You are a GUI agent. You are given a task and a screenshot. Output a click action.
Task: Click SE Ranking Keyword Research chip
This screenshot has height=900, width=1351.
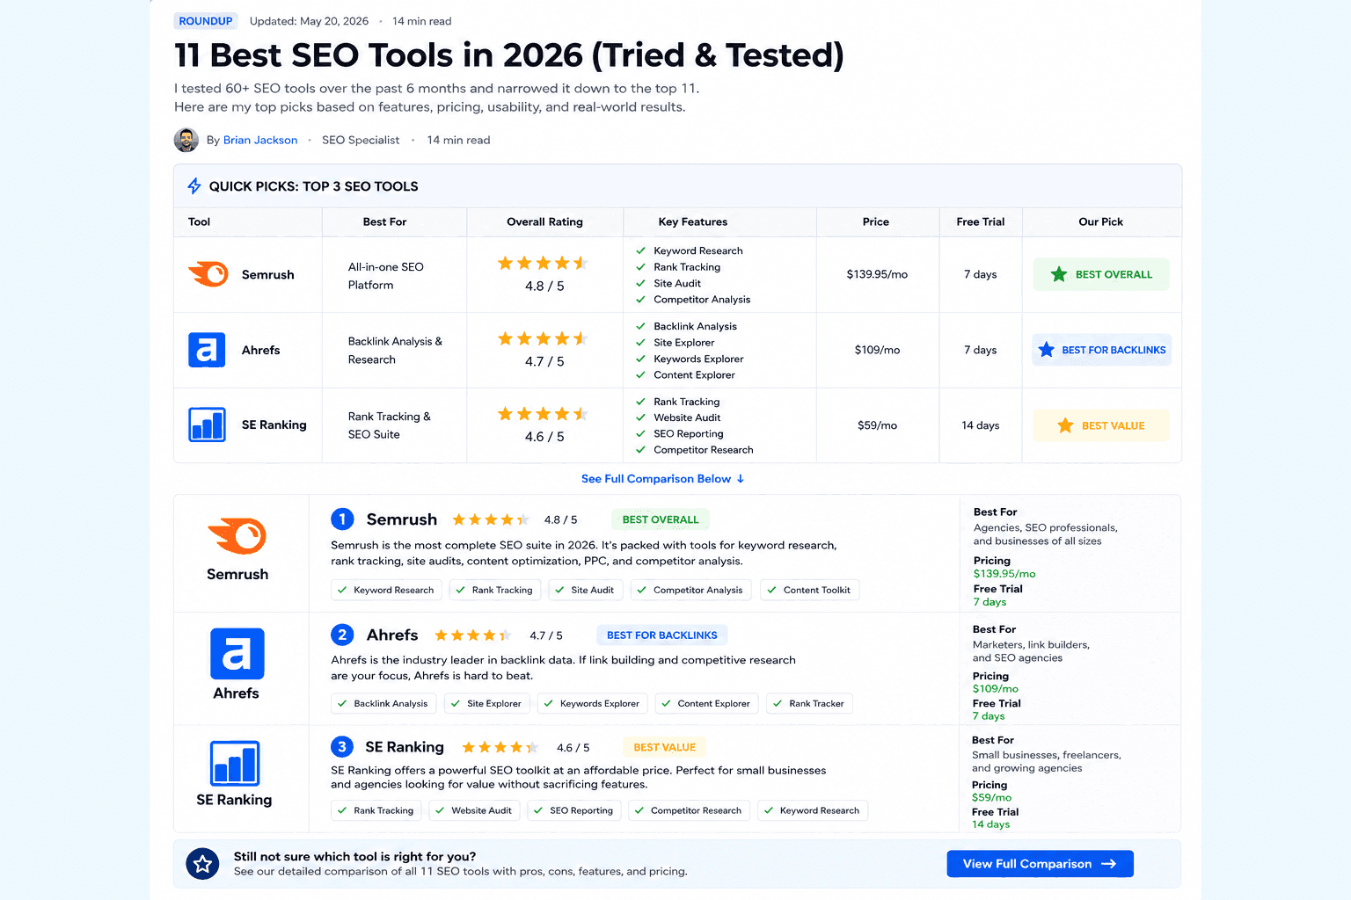point(812,810)
